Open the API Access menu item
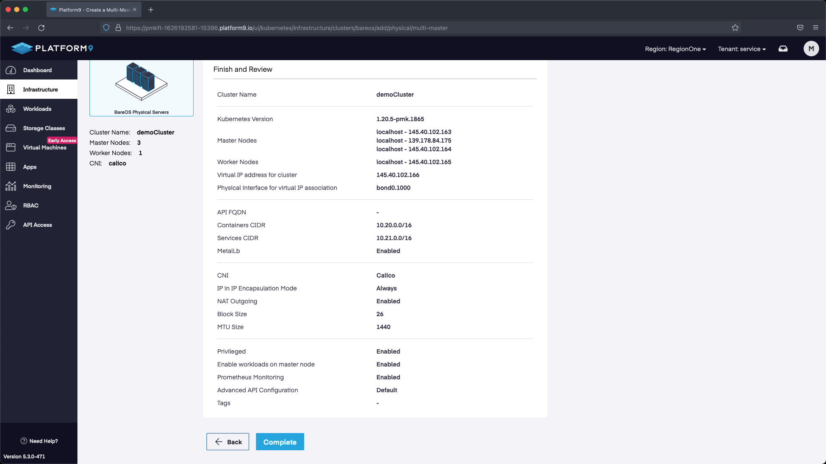Image resolution: width=826 pixels, height=464 pixels. point(39,225)
